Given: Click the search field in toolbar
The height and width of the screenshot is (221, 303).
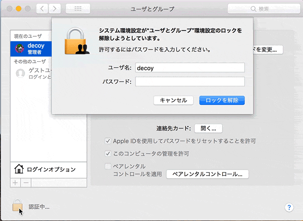Looking at the screenshot, I should coord(264,8).
